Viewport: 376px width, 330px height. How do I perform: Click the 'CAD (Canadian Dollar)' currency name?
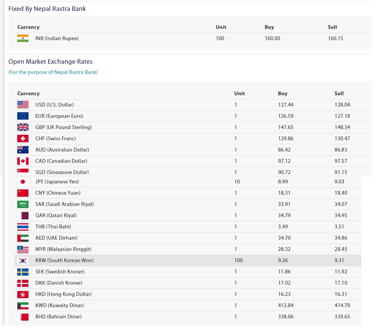(61, 161)
